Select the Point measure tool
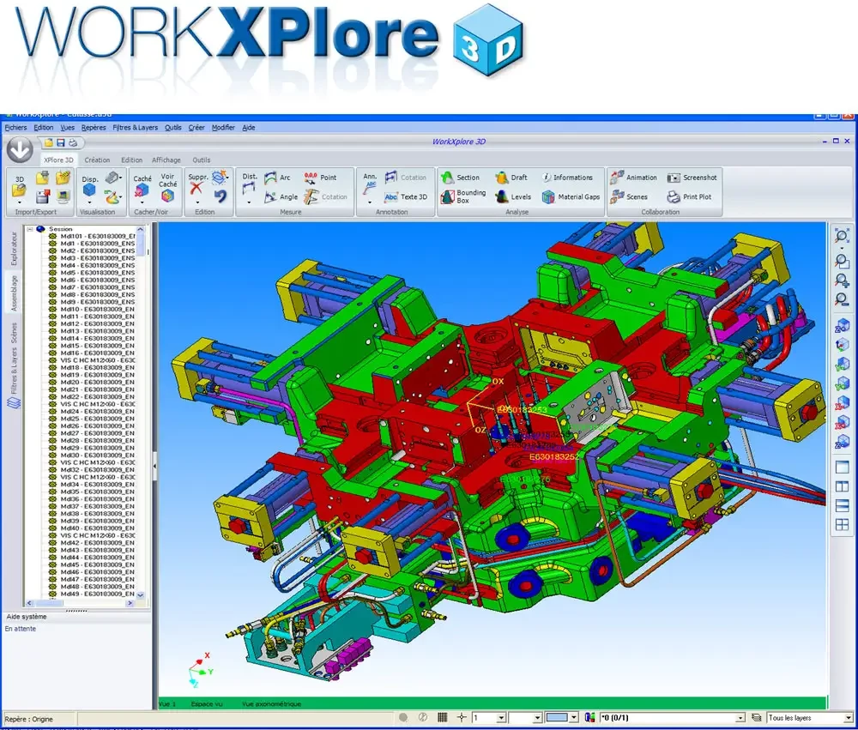This screenshot has height=730, width=858. [x=320, y=178]
